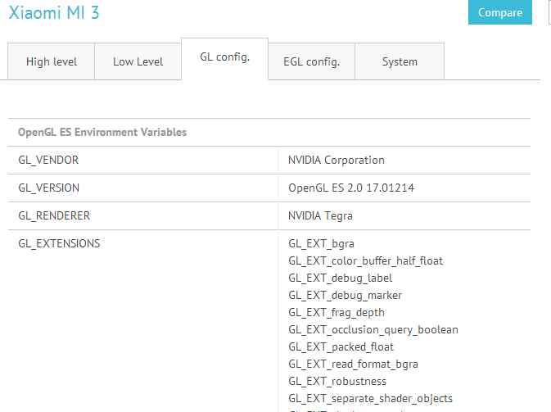Viewport: 551px width, 412px height.
Task: Select the GL_EXT_robustness extension entry
Action: coord(336,381)
